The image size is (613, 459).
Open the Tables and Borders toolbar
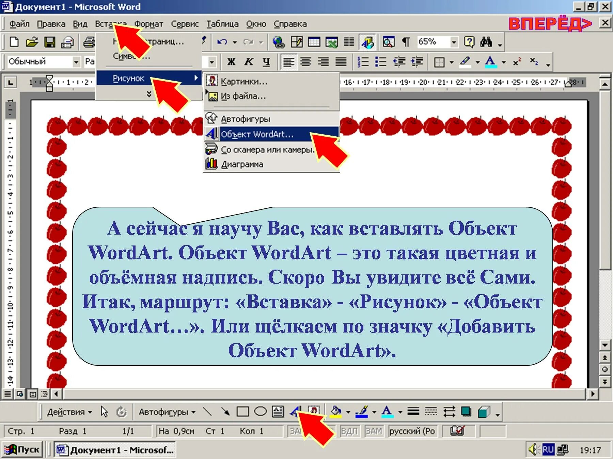pos(297,42)
